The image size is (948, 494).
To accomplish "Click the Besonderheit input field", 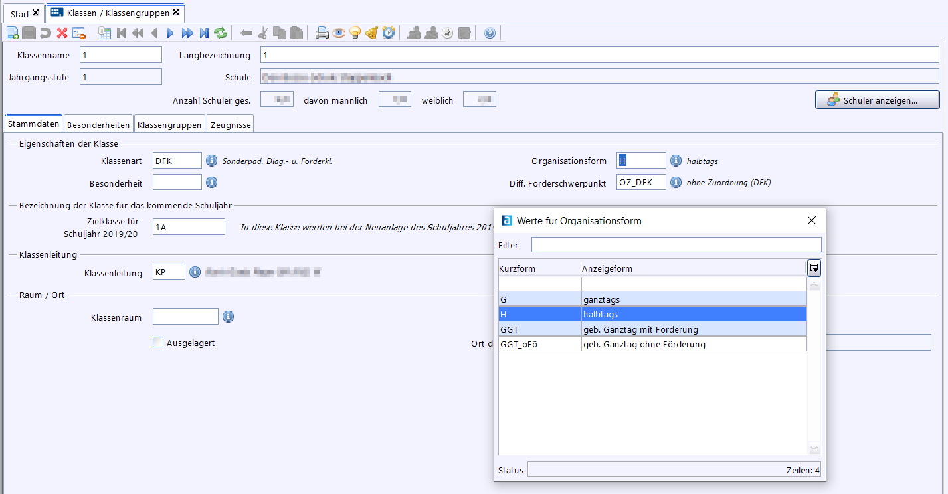I will (x=177, y=182).
